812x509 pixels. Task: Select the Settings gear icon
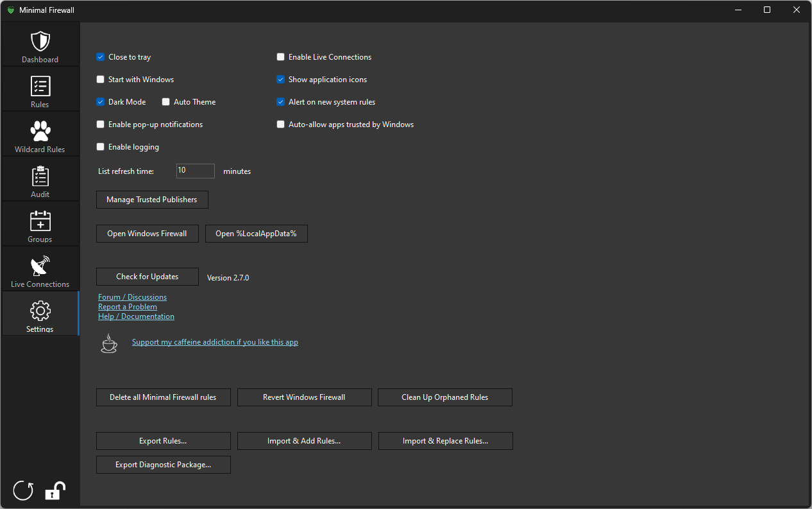click(40, 311)
